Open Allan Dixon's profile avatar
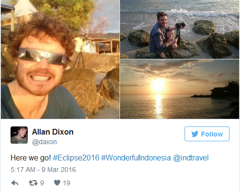This screenshot has height=193, width=240. (x=19, y=135)
